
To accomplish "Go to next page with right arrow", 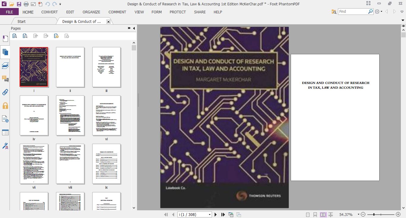I will (216, 214).
